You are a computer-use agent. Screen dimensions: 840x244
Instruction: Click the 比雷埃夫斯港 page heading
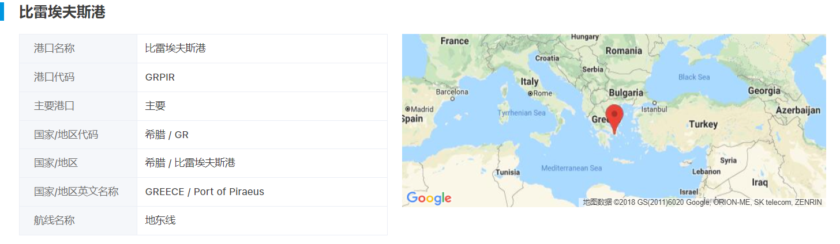pyautogui.click(x=62, y=12)
